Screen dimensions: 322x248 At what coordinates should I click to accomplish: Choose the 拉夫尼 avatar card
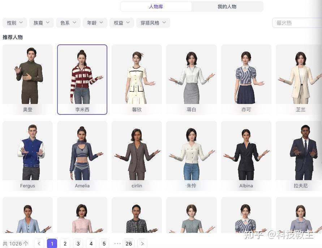(299, 156)
